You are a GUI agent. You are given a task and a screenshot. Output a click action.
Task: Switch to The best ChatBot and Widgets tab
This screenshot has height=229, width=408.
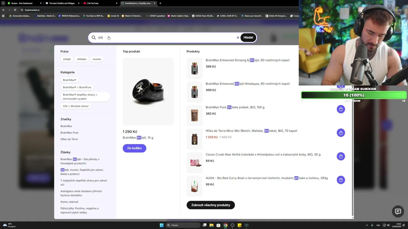tap(62, 3)
